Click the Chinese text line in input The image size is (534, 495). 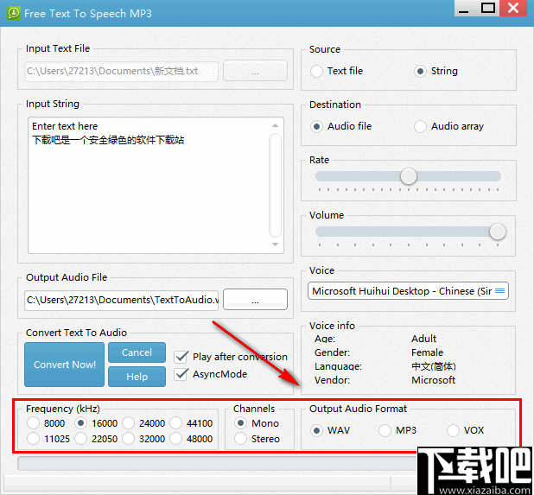[108, 140]
